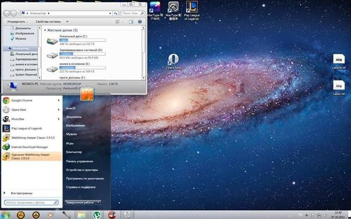Open Игры in the Start menu

pos(70,143)
